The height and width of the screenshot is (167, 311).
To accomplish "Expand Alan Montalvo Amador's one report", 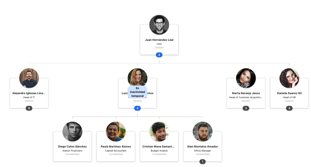I will coord(202,161).
